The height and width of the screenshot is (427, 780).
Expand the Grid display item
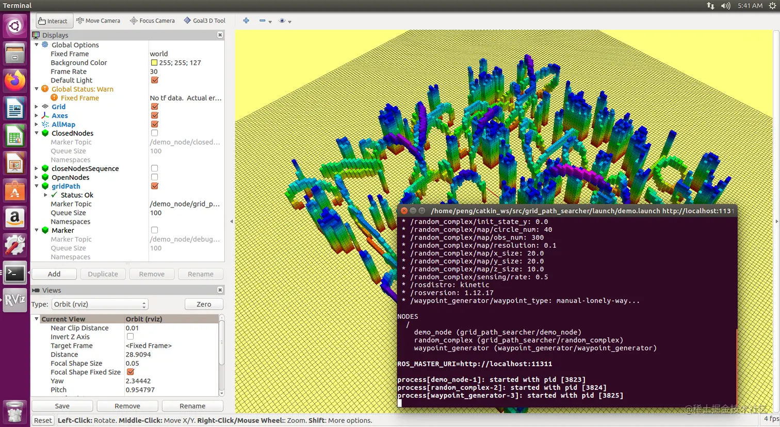37,107
